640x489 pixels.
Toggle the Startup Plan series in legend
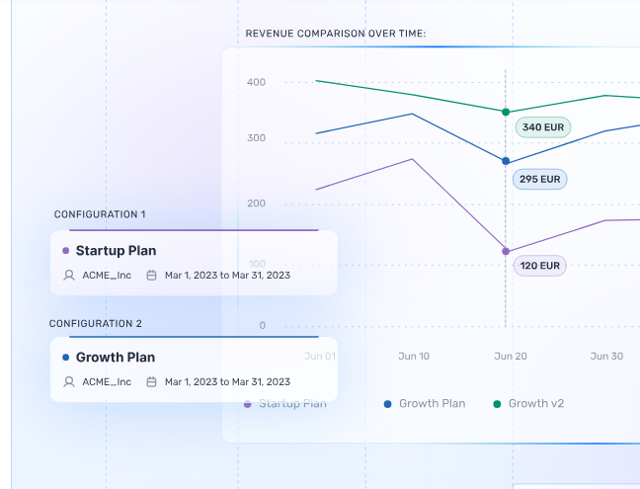(286, 404)
